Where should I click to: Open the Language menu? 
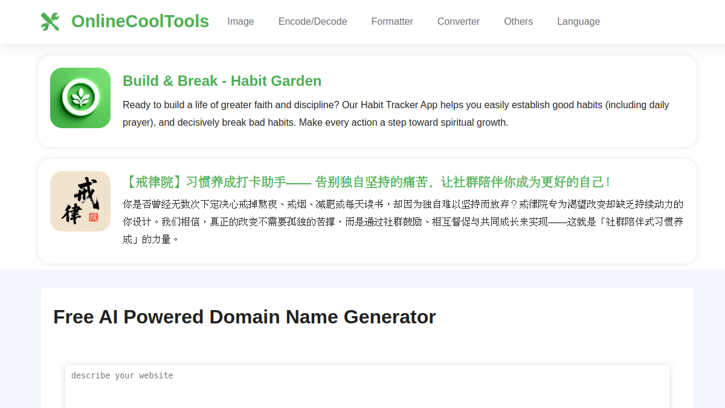578,22
